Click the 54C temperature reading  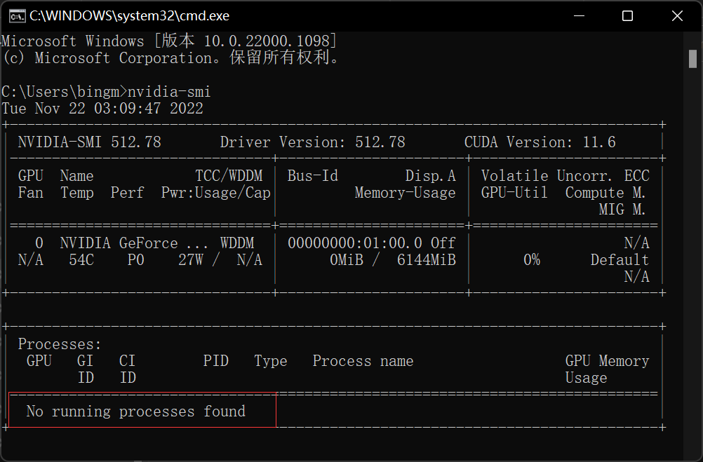click(x=81, y=260)
